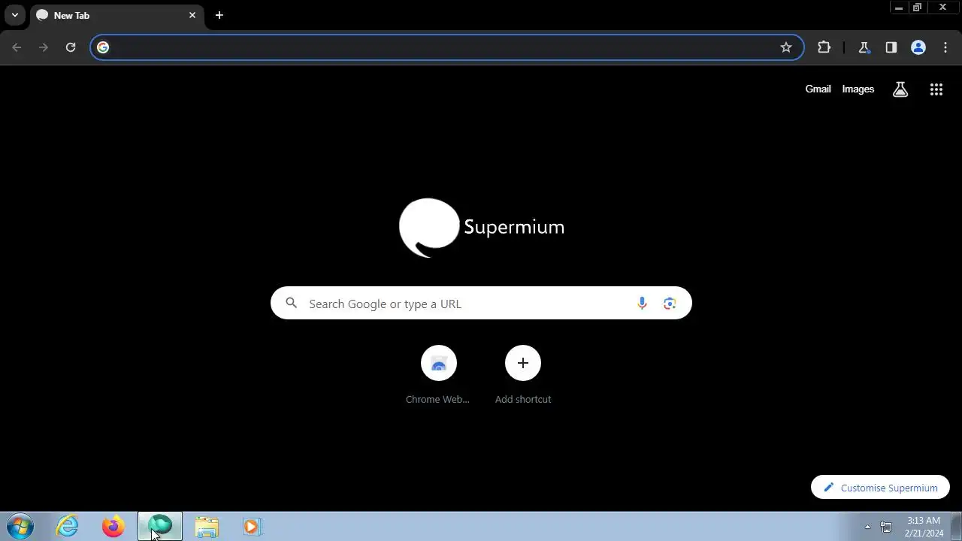The image size is (962, 541).
Task: Start voice search with microphone icon
Action: click(x=642, y=303)
